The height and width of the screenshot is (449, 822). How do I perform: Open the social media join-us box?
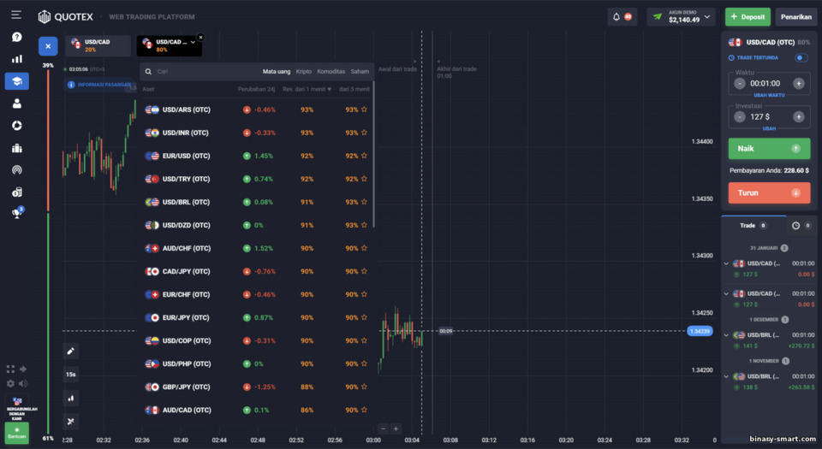pos(17,408)
